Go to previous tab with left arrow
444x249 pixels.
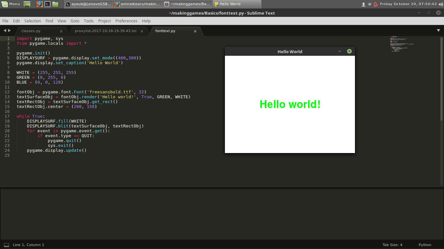click(5, 30)
